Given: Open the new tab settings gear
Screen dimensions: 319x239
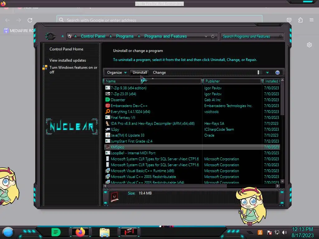Looking at the screenshot, I should pyautogui.click(x=309, y=45).
